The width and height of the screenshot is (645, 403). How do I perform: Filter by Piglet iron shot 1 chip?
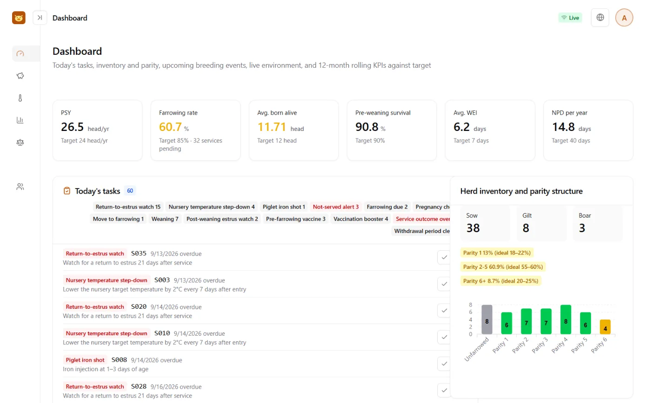pyautogui.click(x=284, y=207)
